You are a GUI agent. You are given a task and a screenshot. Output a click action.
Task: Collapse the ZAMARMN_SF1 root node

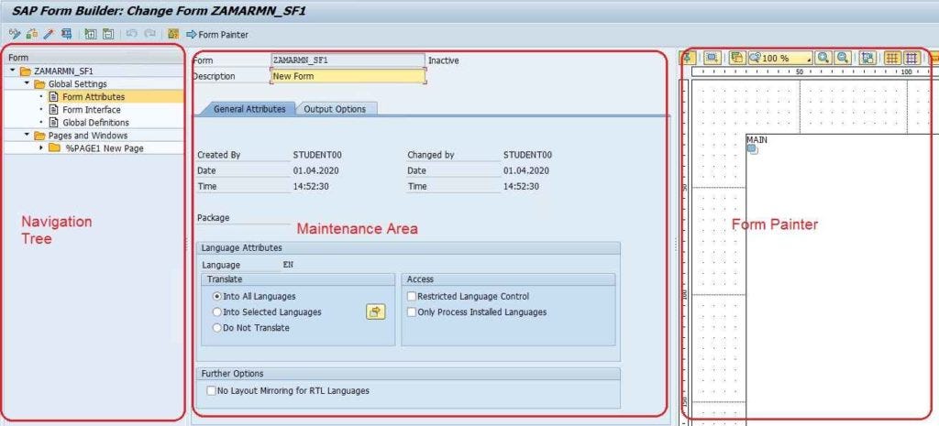[x=13, y=71]
